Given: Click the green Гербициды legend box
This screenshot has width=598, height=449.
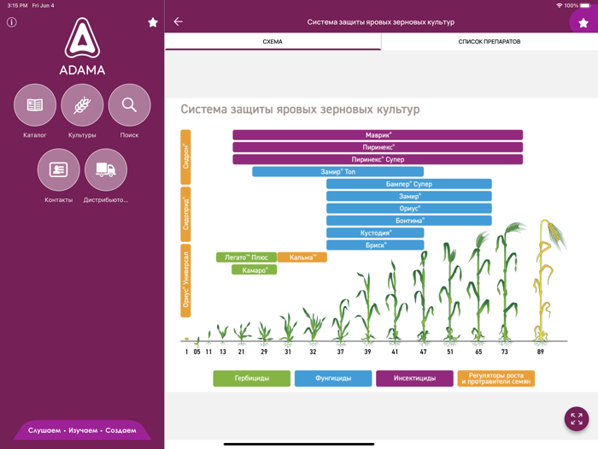Looking at the screenshot, I should [252, 378].
